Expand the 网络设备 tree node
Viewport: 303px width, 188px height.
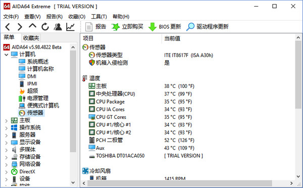click(7, 165)
